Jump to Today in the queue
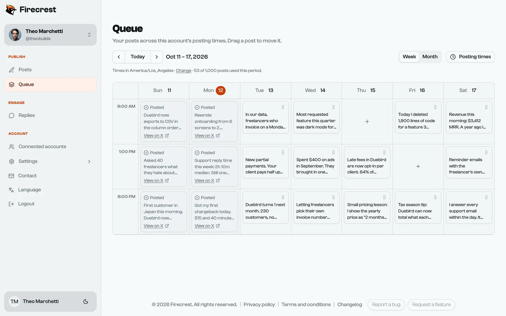Image resolution: width=506 pixels, height=316 pixels. [138, 57]
